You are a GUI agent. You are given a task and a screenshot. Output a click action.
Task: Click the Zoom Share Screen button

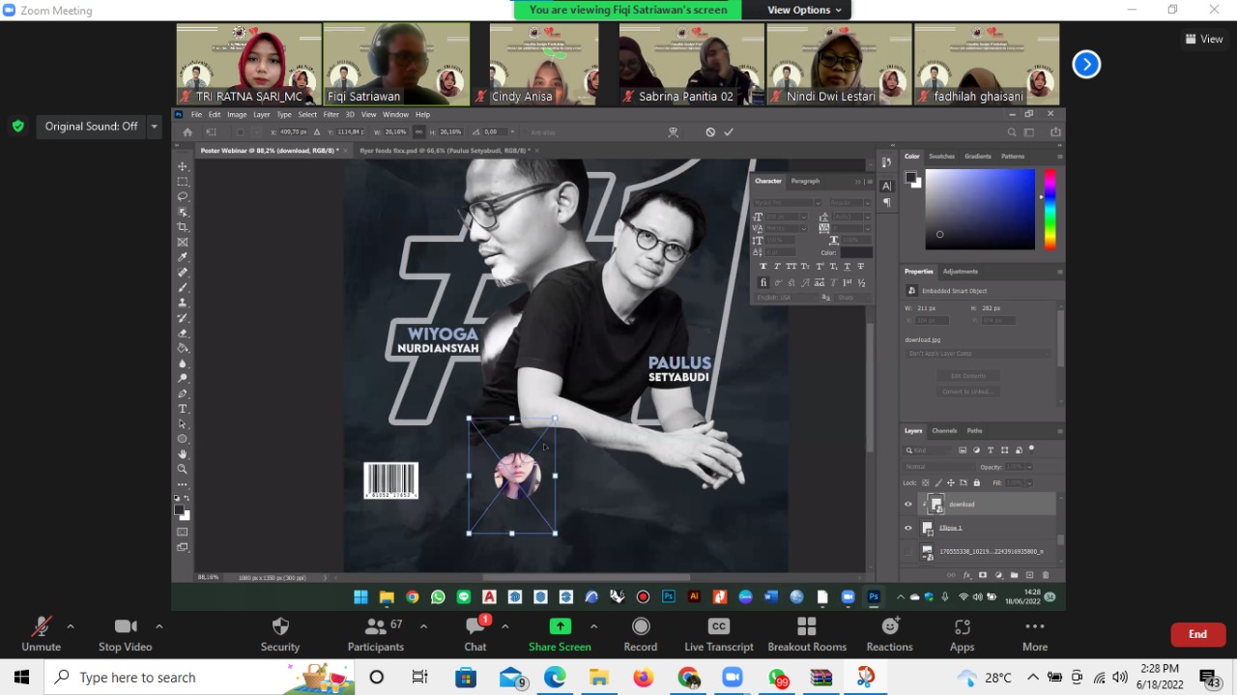(560, 635)
